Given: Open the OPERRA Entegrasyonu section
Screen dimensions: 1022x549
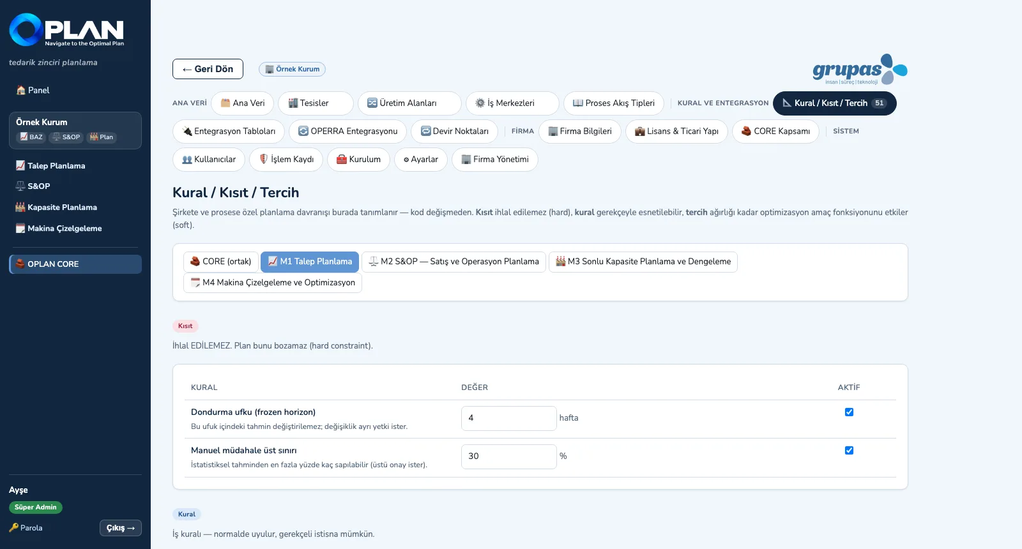Looking at the screenshot, I should tap(347, 132).
